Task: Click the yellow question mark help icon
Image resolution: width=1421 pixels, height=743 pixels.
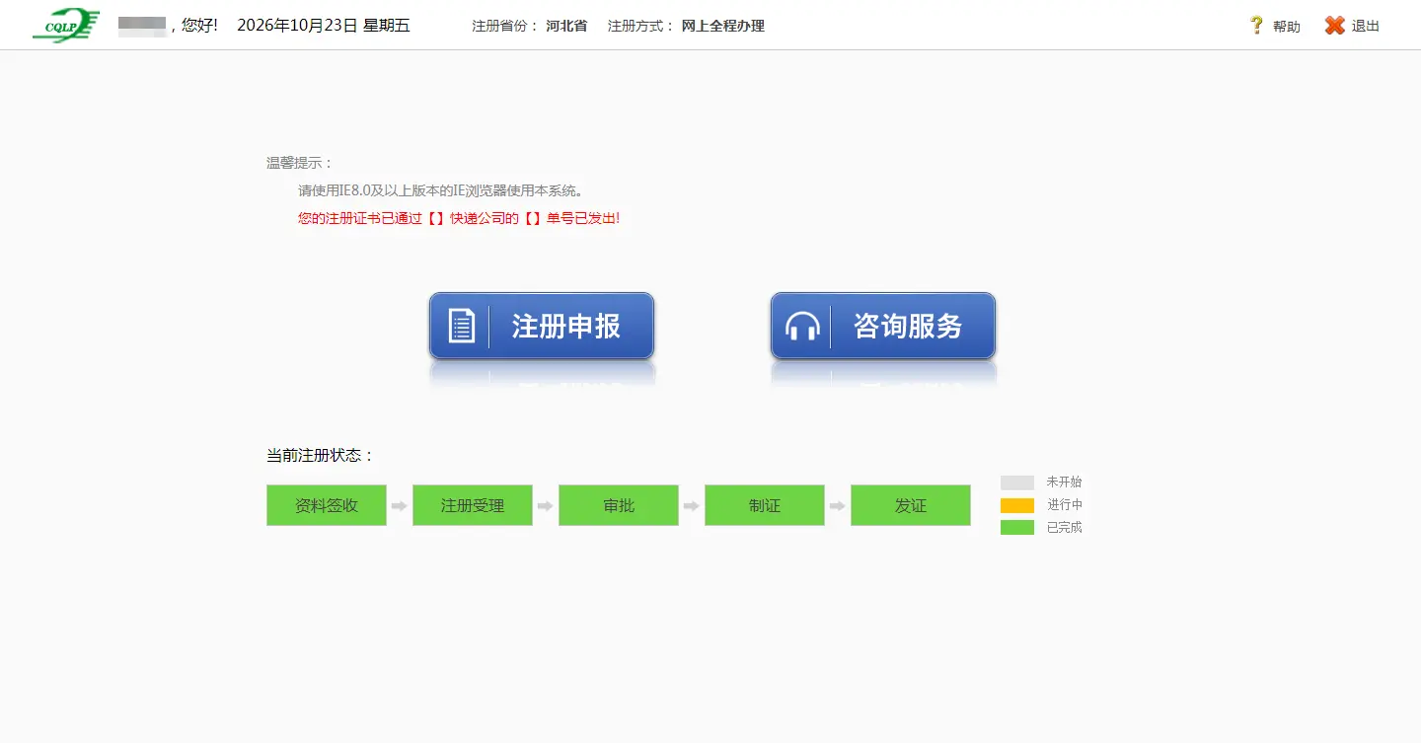Action: tap(1256, 26)
